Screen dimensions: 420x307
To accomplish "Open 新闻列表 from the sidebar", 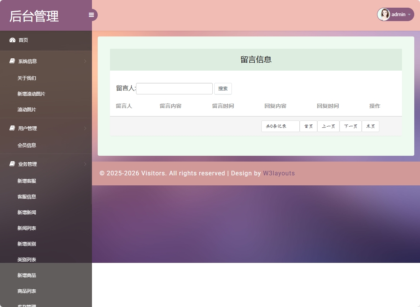I will pos(26,228).
